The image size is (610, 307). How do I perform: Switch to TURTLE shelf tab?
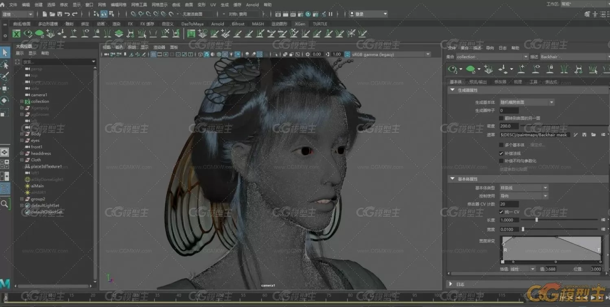pyautogui.click(x=320, y=24)
